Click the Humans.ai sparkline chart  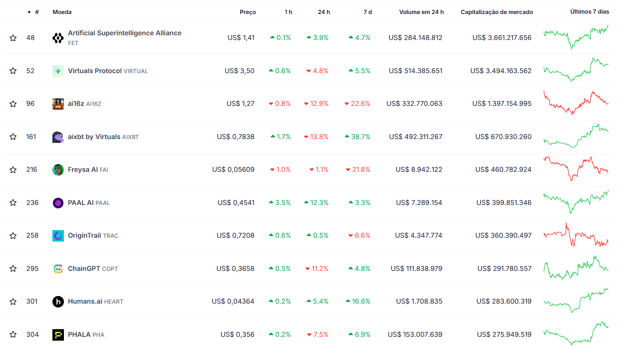(576, 300)
